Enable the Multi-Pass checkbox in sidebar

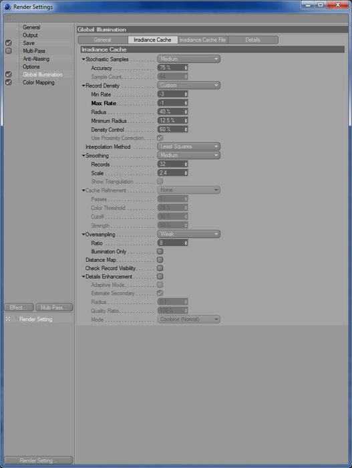point(9,51)
